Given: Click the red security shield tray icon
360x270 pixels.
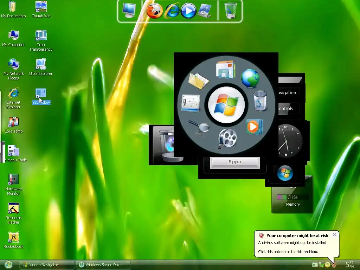Looking at the screenshot, I should (x=334, y=265).
